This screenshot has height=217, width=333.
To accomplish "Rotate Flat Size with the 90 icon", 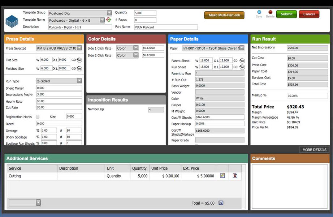I will click(x=79, y=60).
